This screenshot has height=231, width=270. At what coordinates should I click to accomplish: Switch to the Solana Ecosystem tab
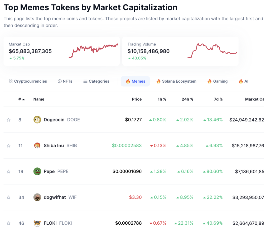(176, 81)
